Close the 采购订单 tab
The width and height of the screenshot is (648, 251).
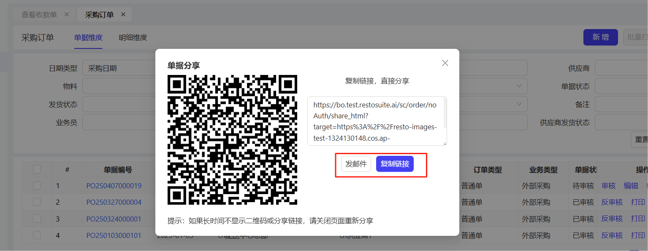[123, 14]
